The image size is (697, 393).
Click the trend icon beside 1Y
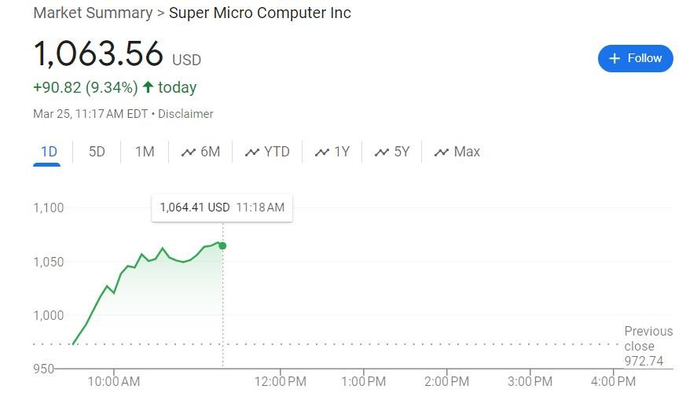pos(321,152)
